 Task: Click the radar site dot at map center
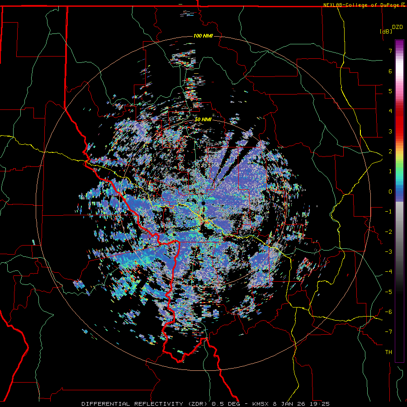pyautogui.click(x=203, y=203)
